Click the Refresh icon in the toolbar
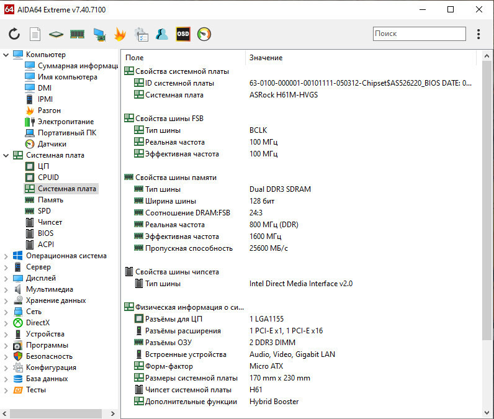 [14, 34]
